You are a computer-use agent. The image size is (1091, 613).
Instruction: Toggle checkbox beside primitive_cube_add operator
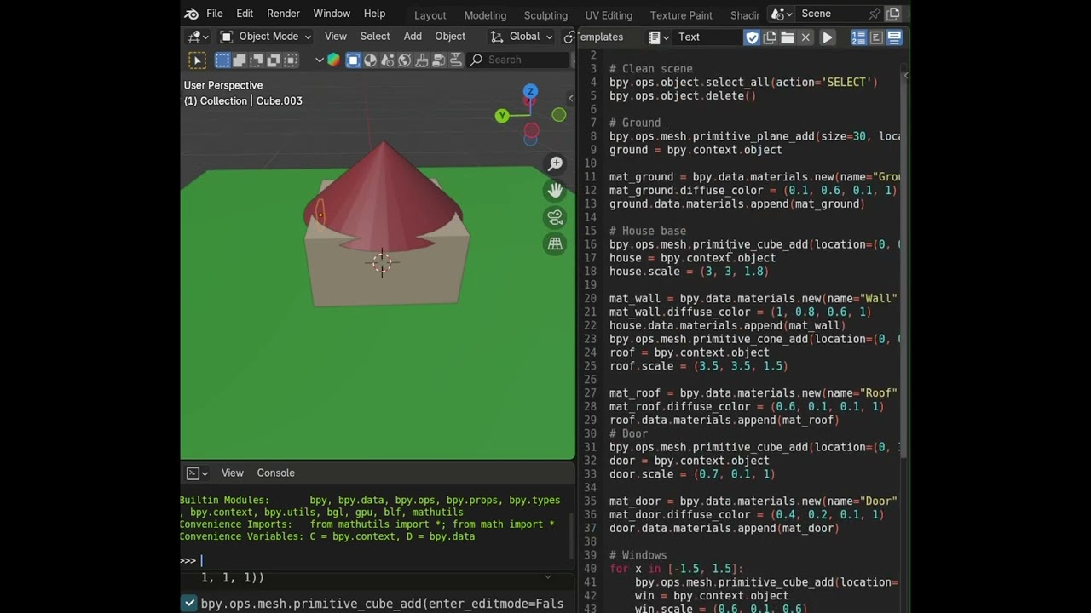point(189,604)
